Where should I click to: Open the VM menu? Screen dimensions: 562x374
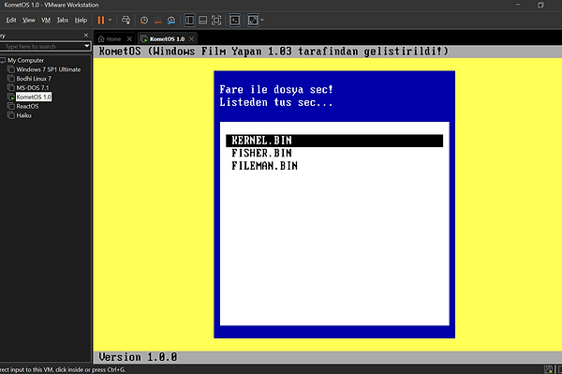pos(46,20)
